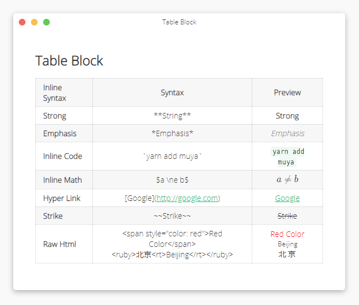The width and height of the screenshot is (359, 305).
Task: Click the strikethrough Strike preview text
Action: pyautogui.click(x=287, y=216)
